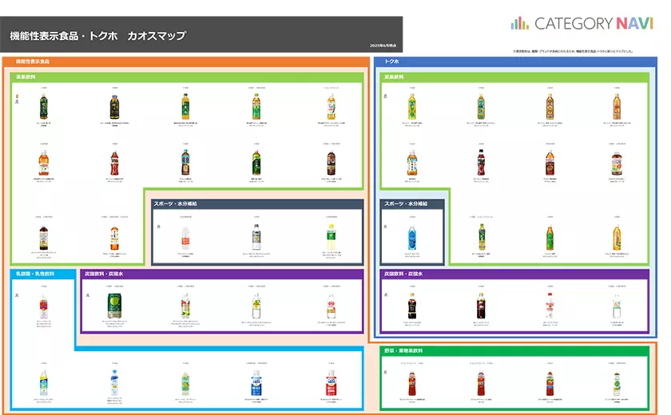Select blue-and-white yogurt drink in 乳酸菌・乳性飲料
The image size is (671, 415).
coord(256,384)
